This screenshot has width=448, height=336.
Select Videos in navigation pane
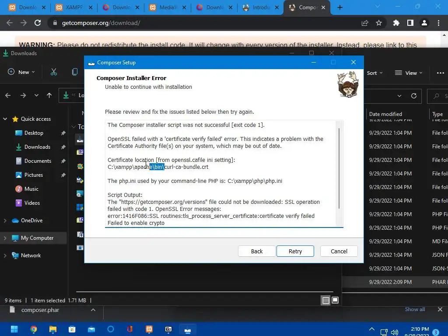pos(32,203)
